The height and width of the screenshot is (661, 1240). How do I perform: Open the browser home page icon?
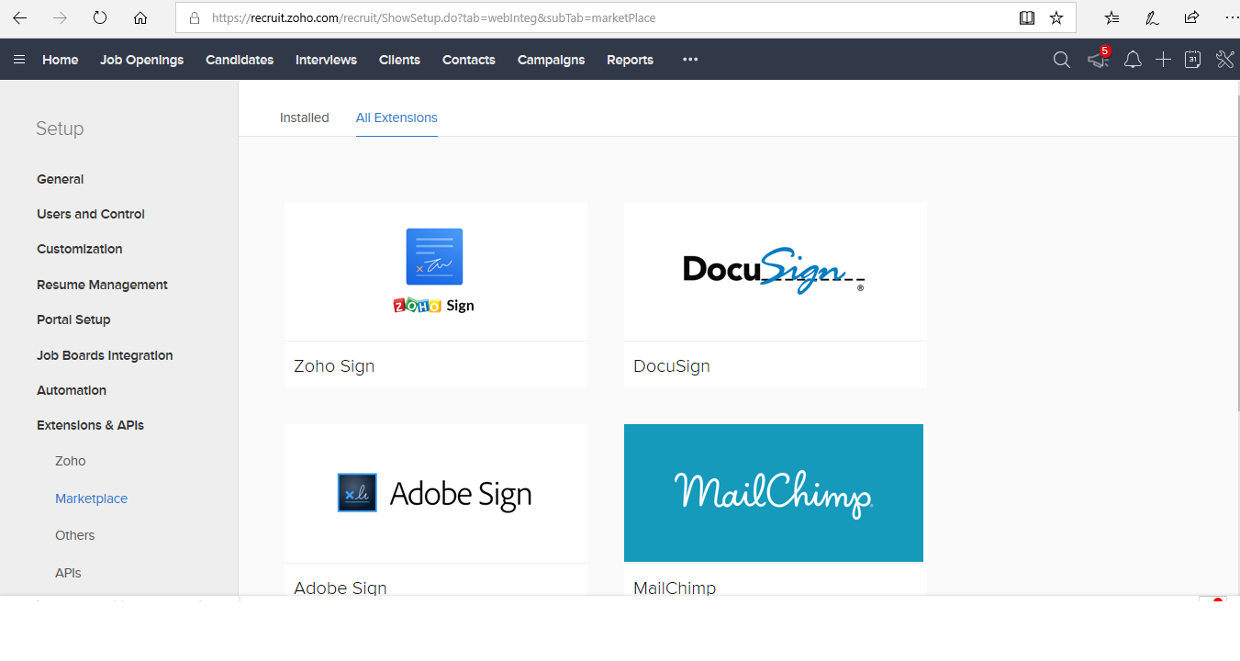click(140, 17)
